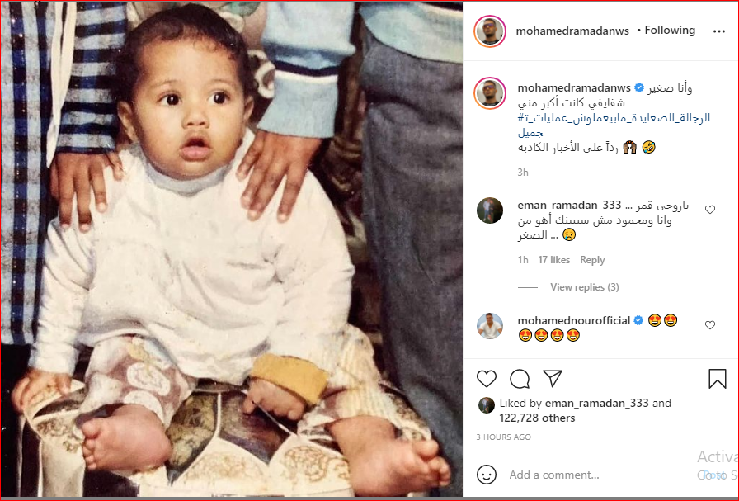Like eman_ramadan_333's comment with the heart
Screen dimensions: 739x501
(x=710, y=210)
